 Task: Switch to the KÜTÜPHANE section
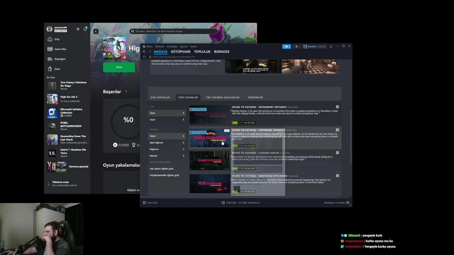(x=181, y=52)
